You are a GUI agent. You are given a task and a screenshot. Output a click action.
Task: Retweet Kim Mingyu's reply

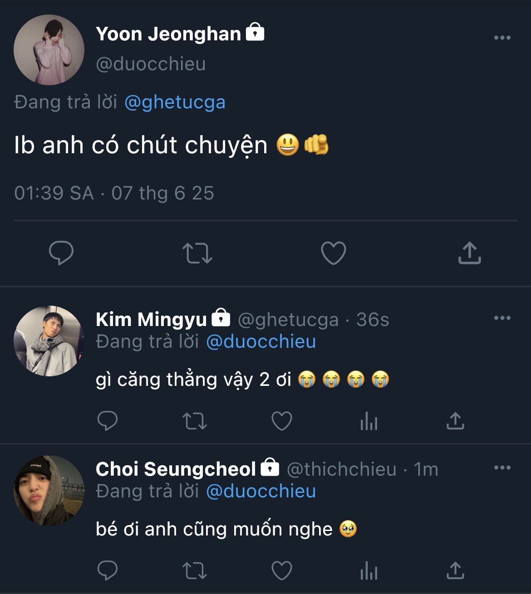tap(194, 421)
